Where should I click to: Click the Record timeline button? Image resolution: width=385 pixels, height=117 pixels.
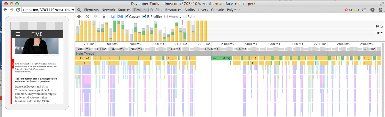click(x=79, y=17)
